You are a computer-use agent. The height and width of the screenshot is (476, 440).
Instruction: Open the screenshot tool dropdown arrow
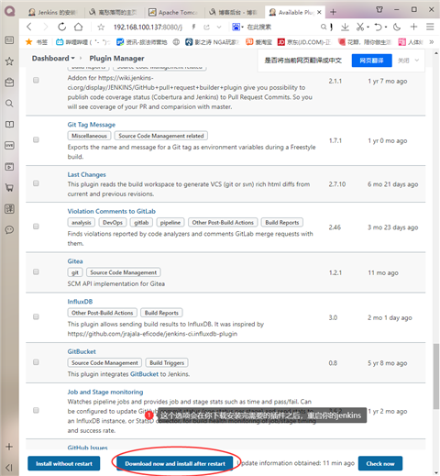(368, 27)
